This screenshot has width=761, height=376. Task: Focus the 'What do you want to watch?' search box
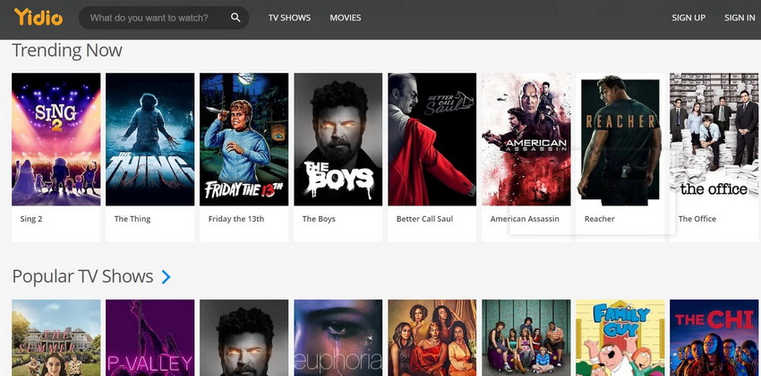click(x=164, y=18)
